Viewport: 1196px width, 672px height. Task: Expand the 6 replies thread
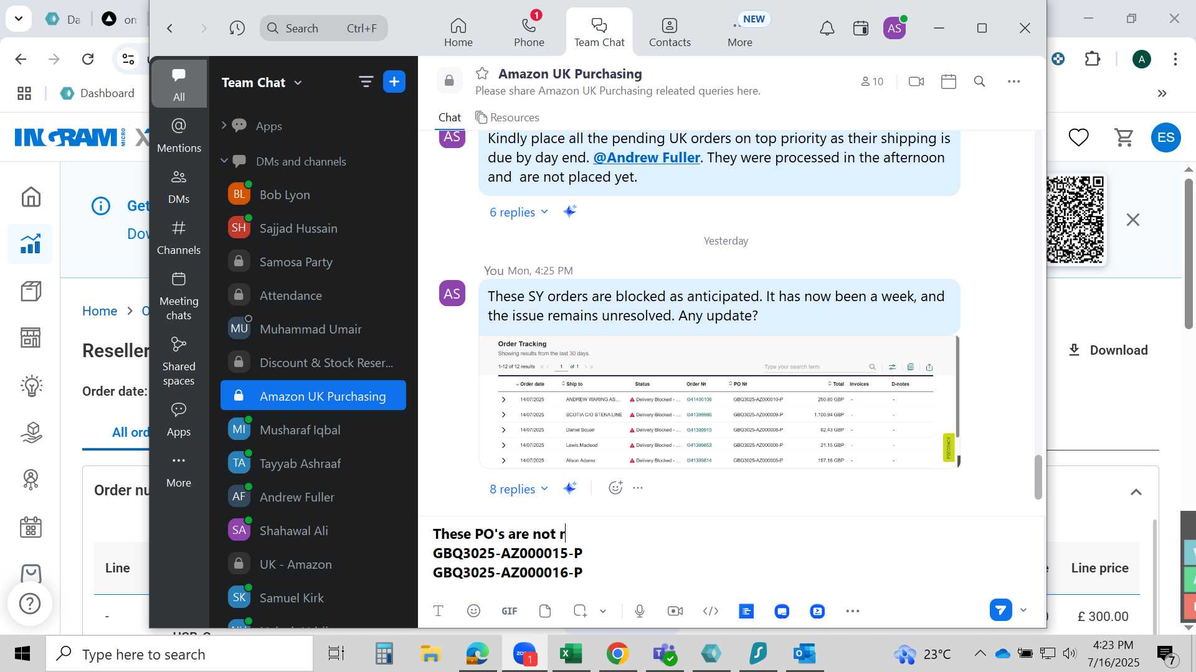point(519,212)
